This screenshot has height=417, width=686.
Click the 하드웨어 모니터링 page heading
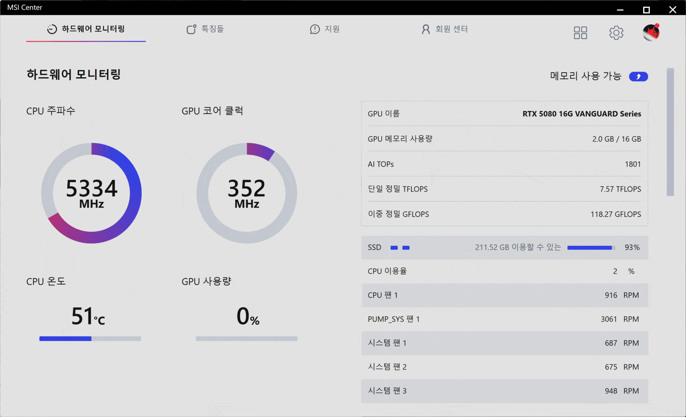click(74, 74)
